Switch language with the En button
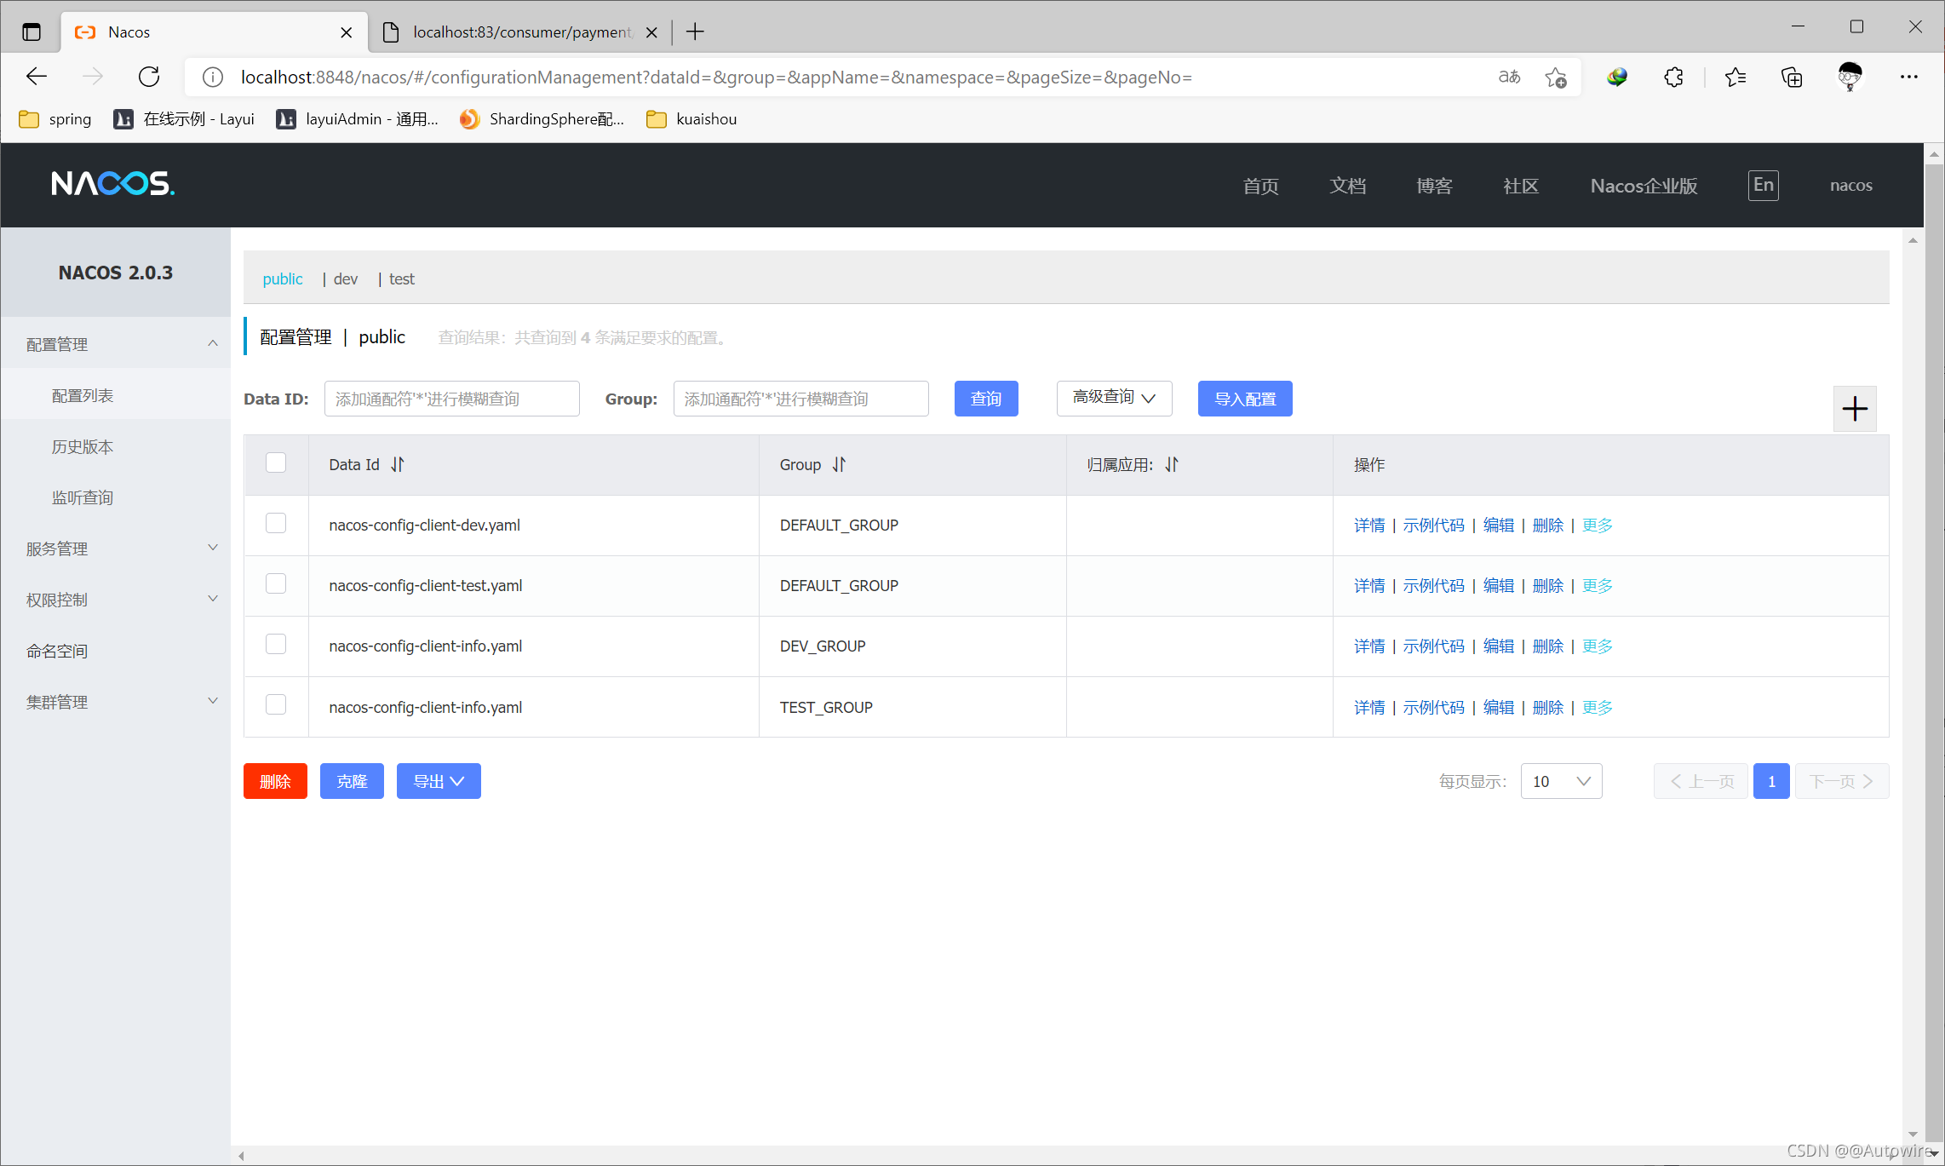The image size is (1945, 1166). [1763, 186]
